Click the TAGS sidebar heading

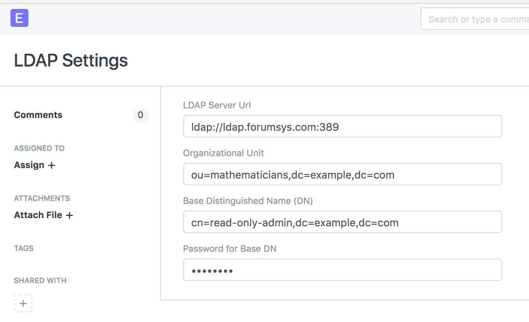click(24, 248)
